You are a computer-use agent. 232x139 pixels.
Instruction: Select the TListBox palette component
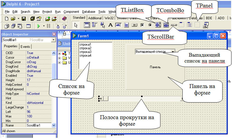158,25
